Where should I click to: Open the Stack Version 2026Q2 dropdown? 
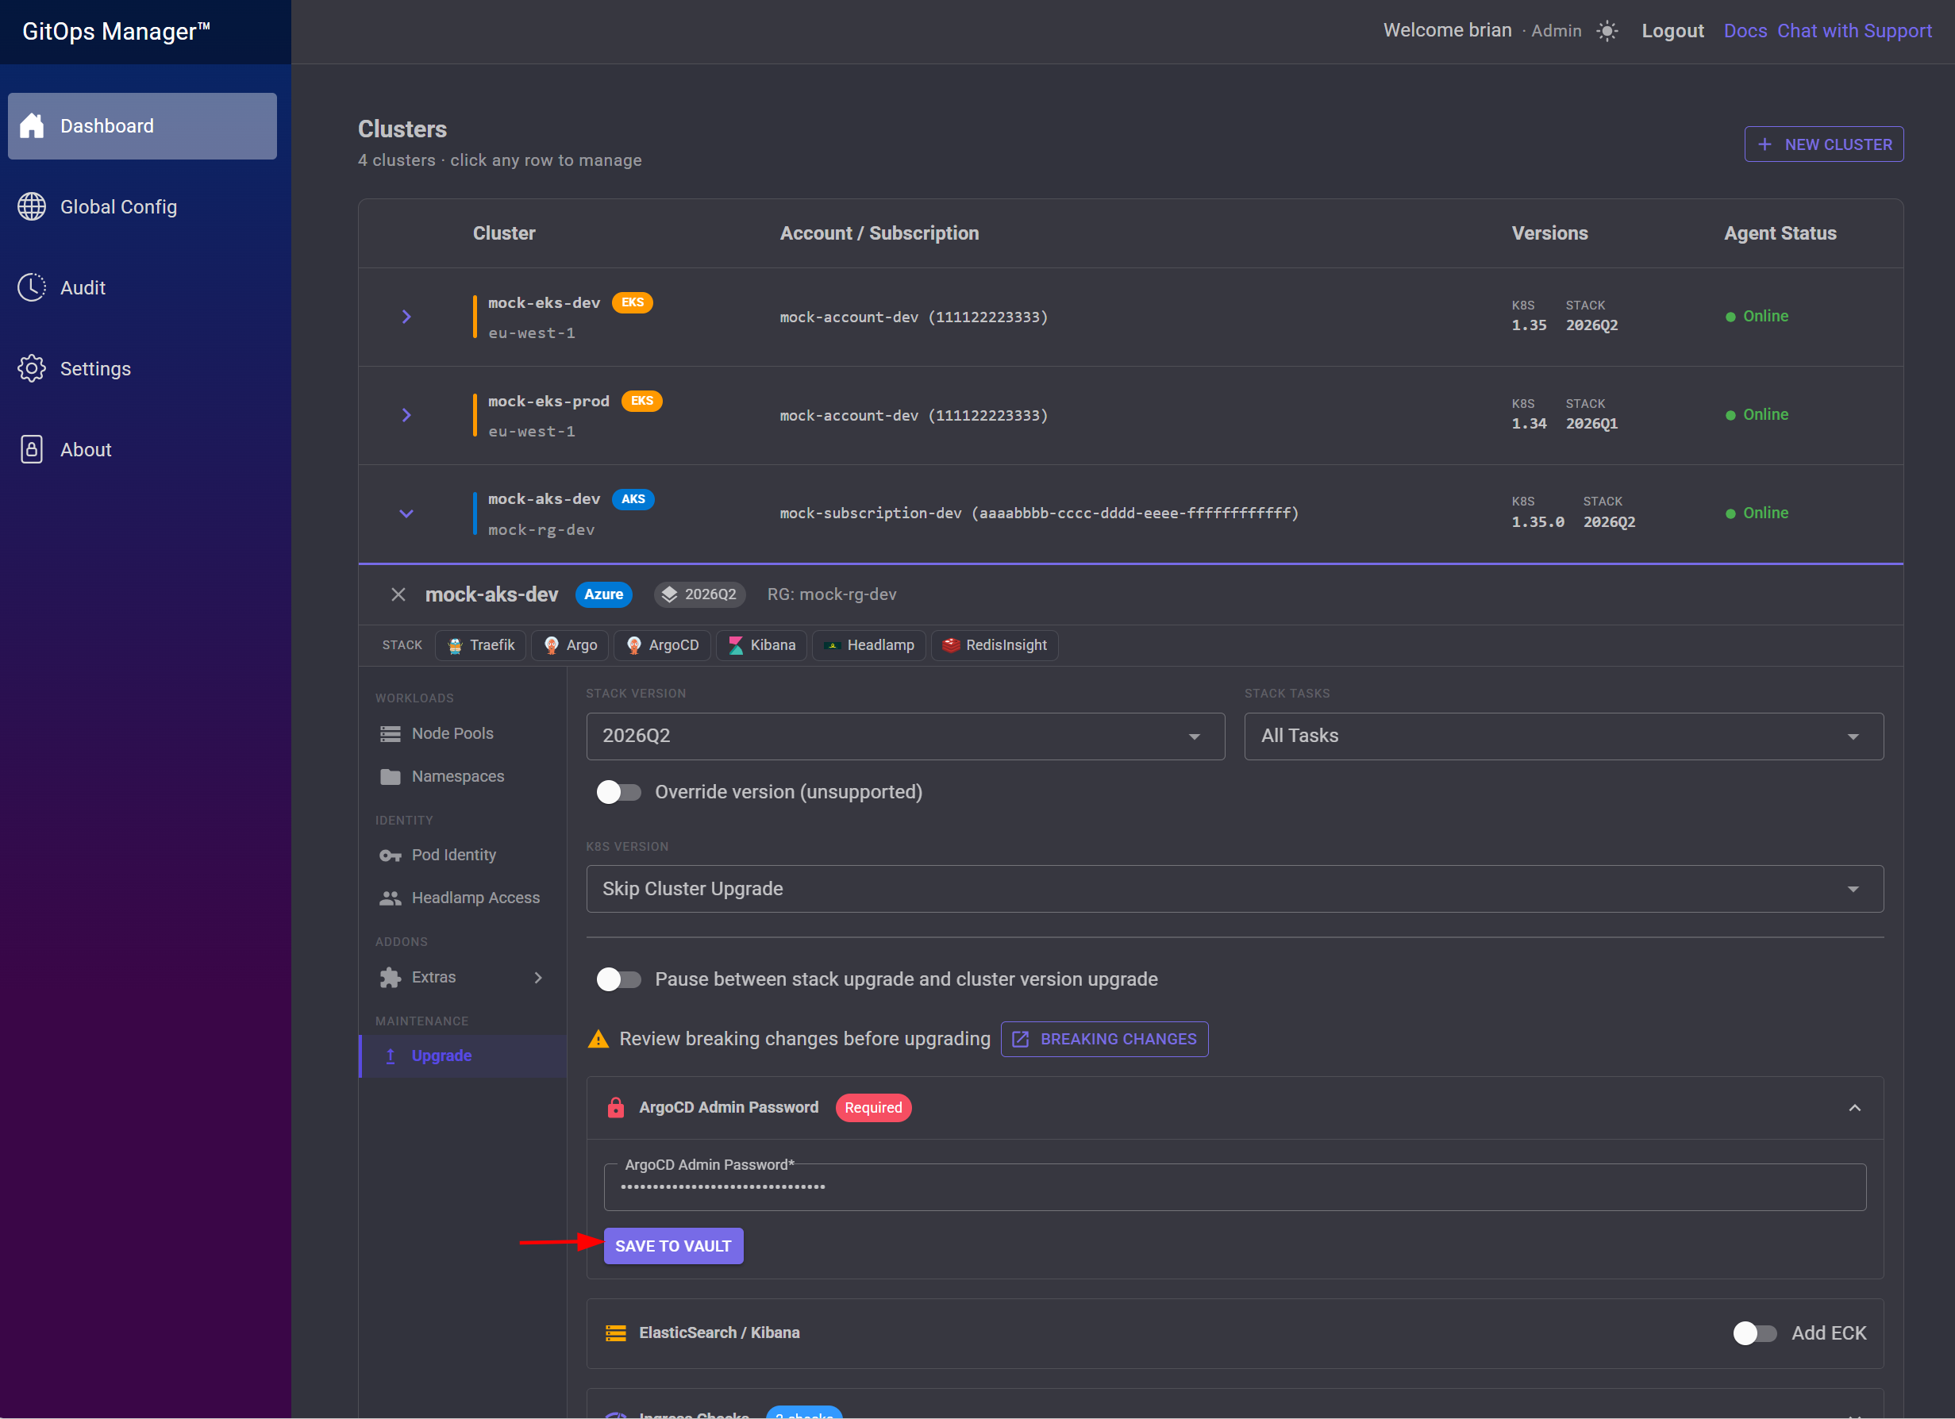[905, 736]
